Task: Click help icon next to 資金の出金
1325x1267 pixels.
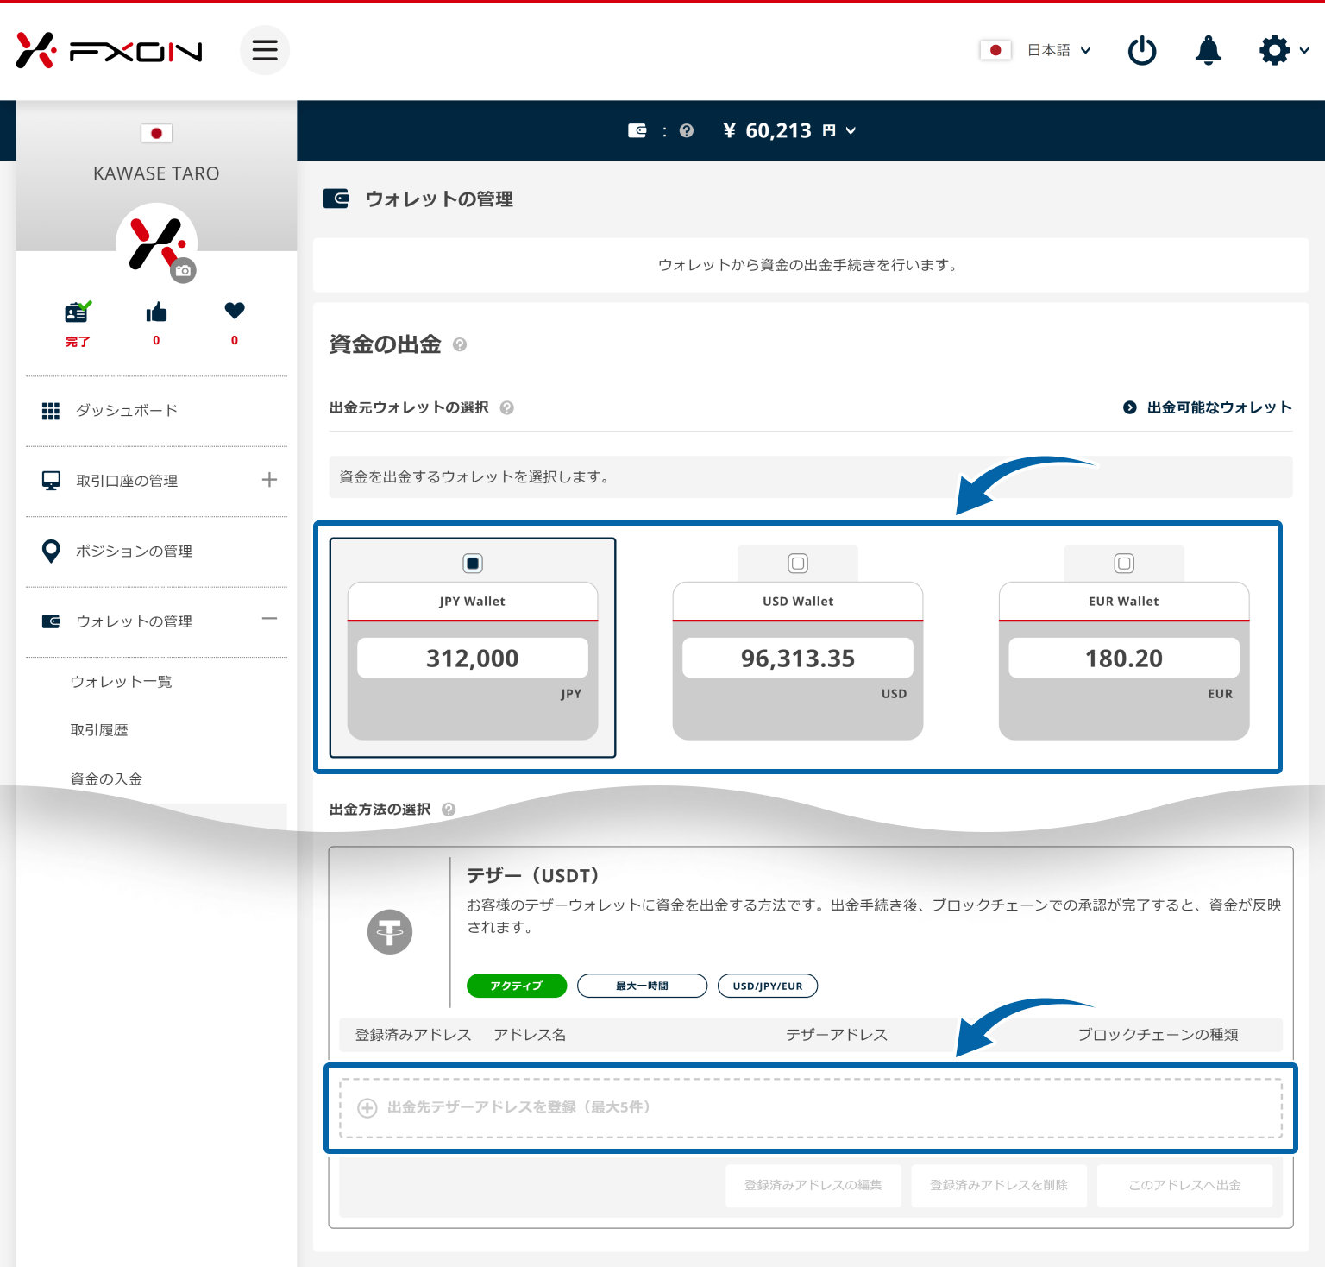Action: [460, 345]
